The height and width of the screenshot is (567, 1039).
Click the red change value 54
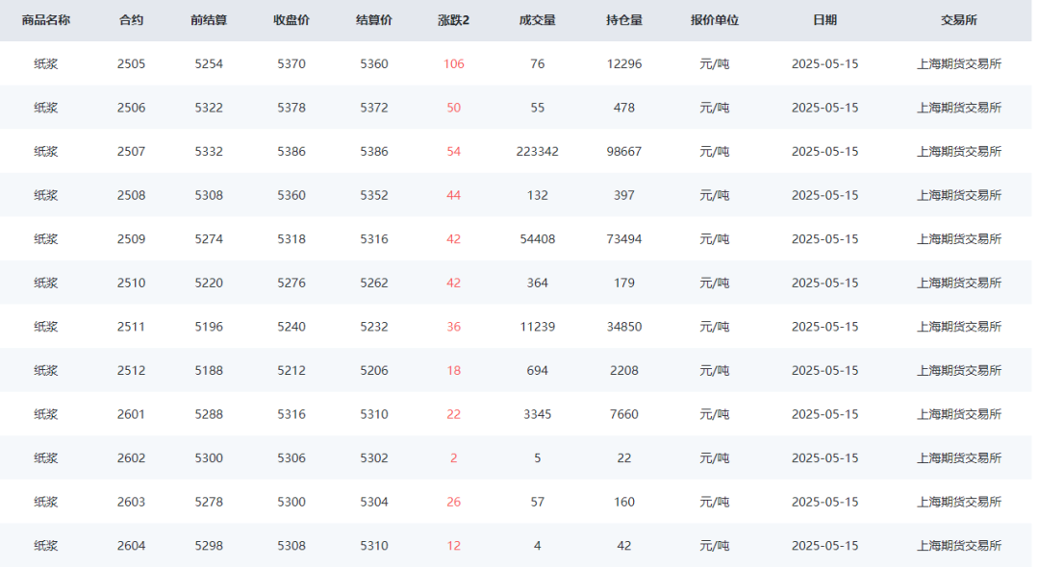click(x=453, y=152)
